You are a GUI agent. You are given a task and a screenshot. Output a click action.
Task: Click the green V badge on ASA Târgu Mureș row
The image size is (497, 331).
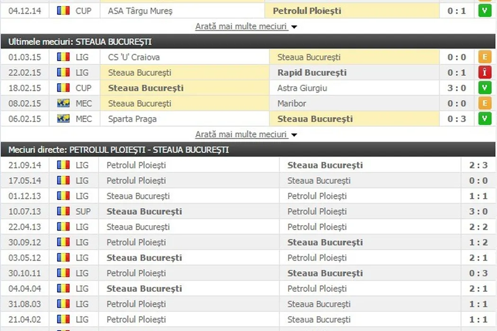click(485, 10)
